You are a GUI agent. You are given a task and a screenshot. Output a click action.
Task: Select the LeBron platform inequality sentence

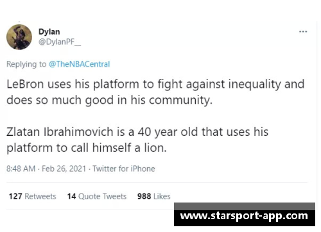155,92
